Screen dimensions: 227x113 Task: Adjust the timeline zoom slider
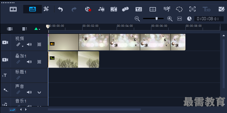coord(156,19)
